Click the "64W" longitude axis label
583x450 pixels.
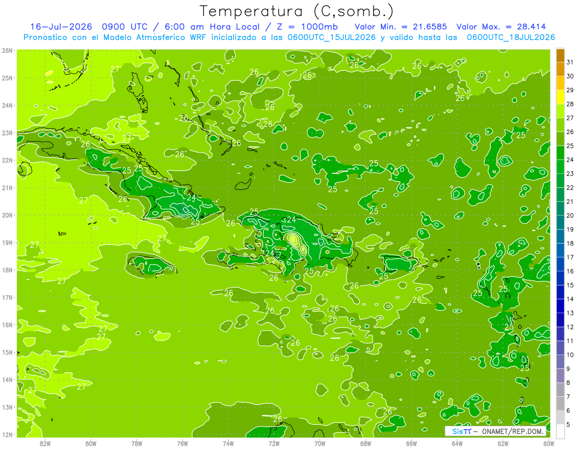[457, 443]
